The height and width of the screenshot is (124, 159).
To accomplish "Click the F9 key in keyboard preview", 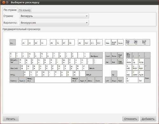I will [81, 42].
